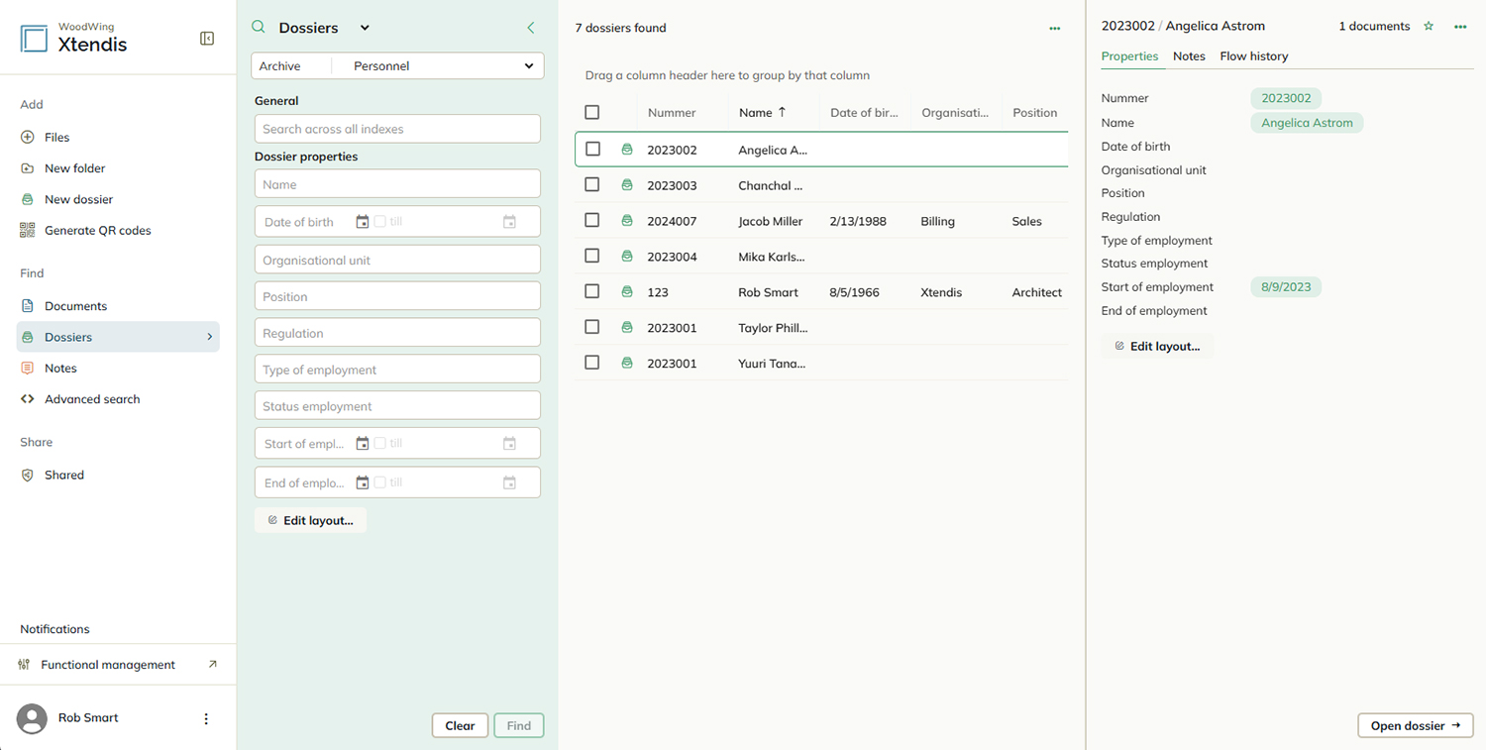1486x750 pixels.
Task: Click the Dossiers search magnifier icon
Action: [259, 28]
